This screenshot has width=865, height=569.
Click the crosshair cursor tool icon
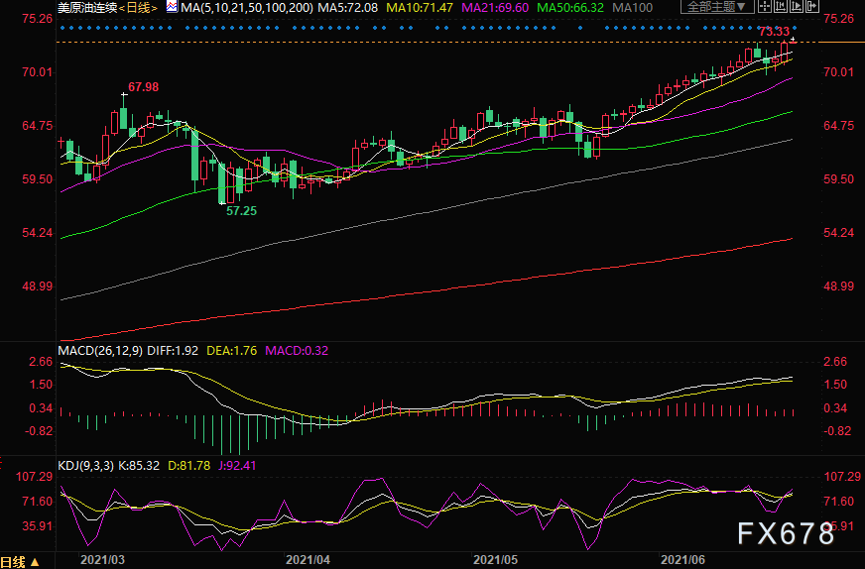pos(765,6)
